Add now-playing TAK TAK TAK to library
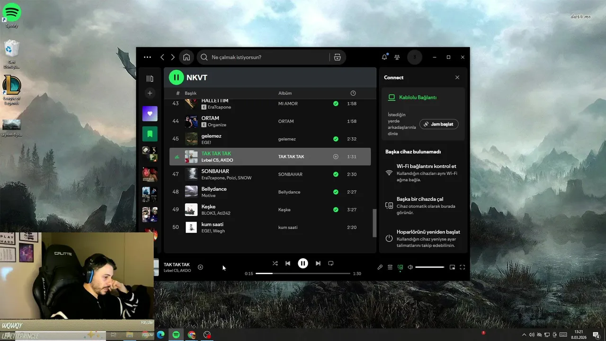Viewport: 606px width, 341px height. (200, 267)
